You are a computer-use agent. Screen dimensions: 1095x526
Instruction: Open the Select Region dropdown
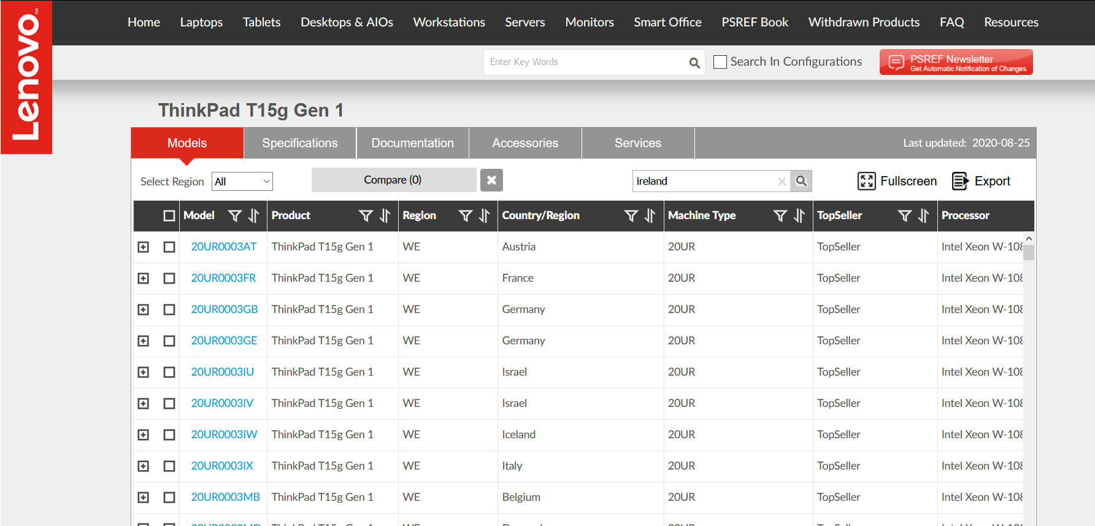pos(242,182)
